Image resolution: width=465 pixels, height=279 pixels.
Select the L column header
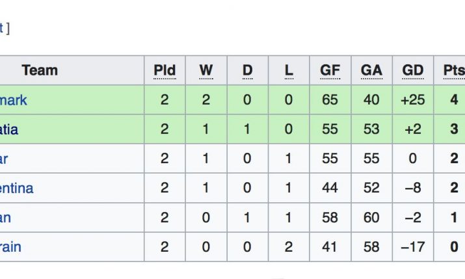289,70
